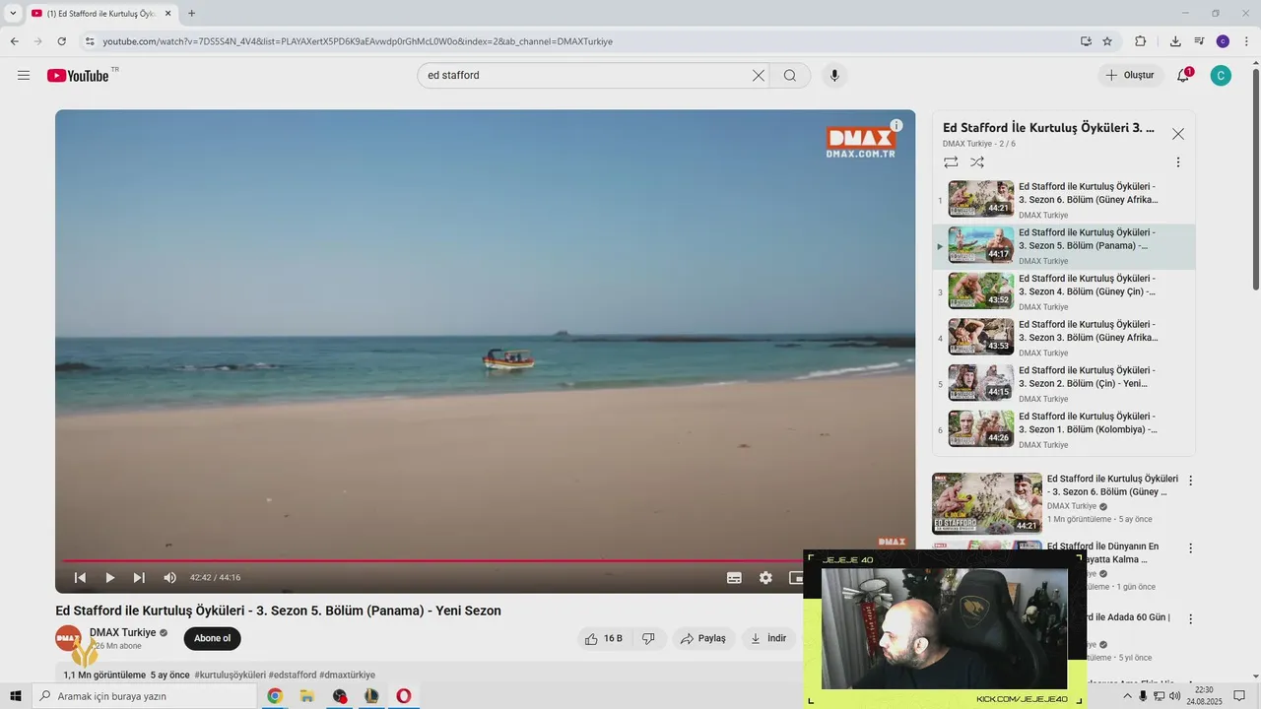Open options for the recommended 6. Bölüm video
Viewport: 1261px width, 709px height.
(1190, 481)
